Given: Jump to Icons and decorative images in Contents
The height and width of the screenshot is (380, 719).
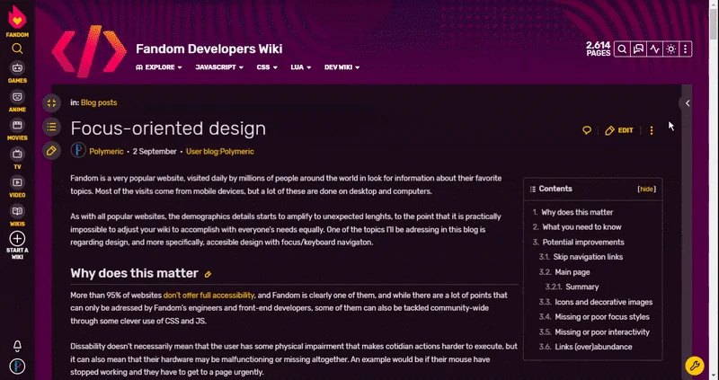Looking at the screenshot, I should [x=603, y=302].
